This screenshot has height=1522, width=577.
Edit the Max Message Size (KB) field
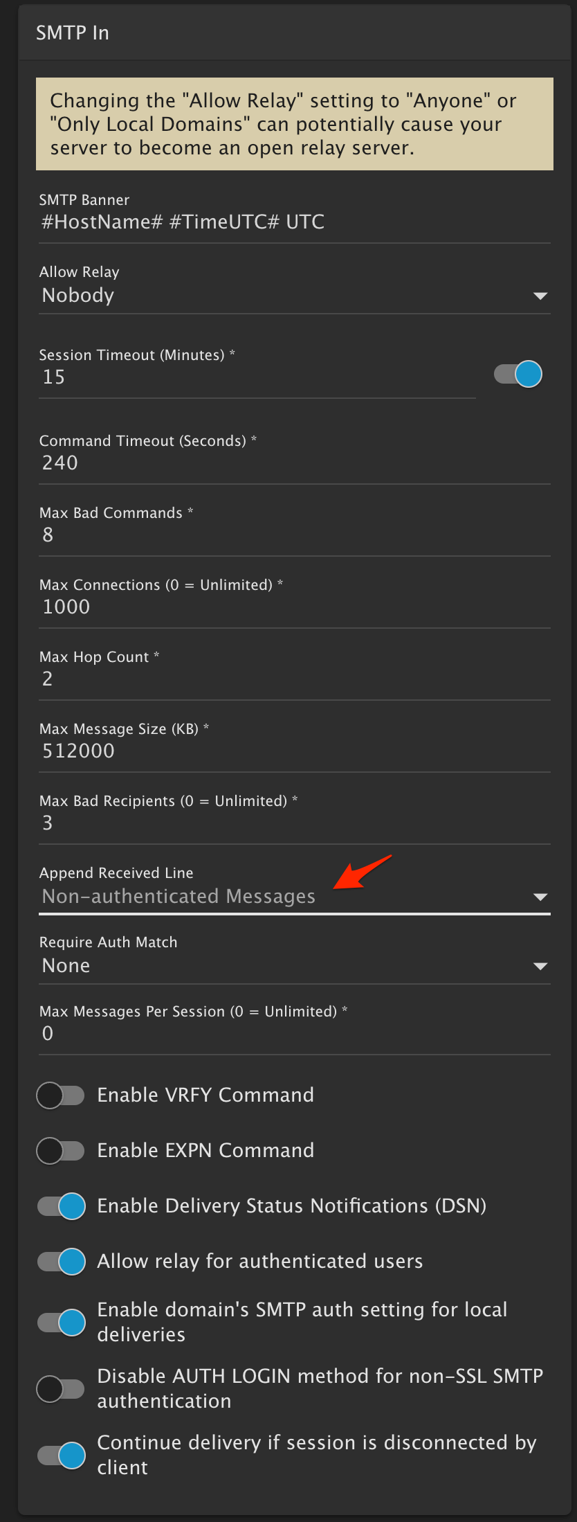[x=294, y=751]
